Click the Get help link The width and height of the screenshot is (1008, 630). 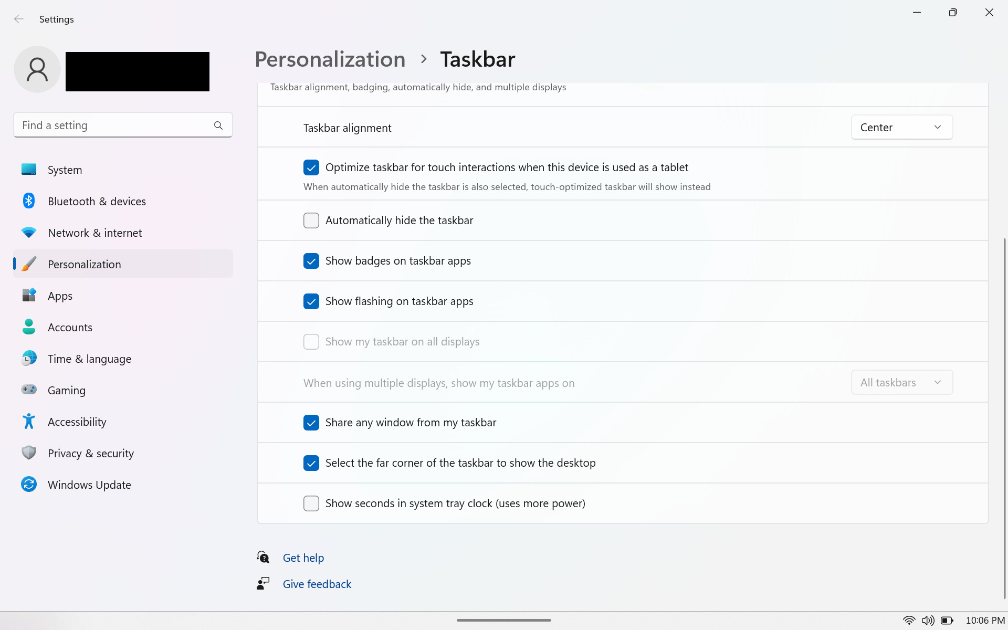303,558
